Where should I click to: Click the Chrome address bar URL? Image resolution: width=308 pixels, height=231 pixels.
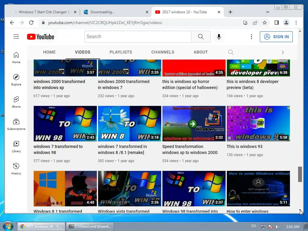tap(105, 23)
